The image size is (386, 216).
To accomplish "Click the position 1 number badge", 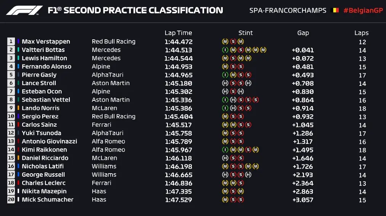I will [x=11, y=42].
